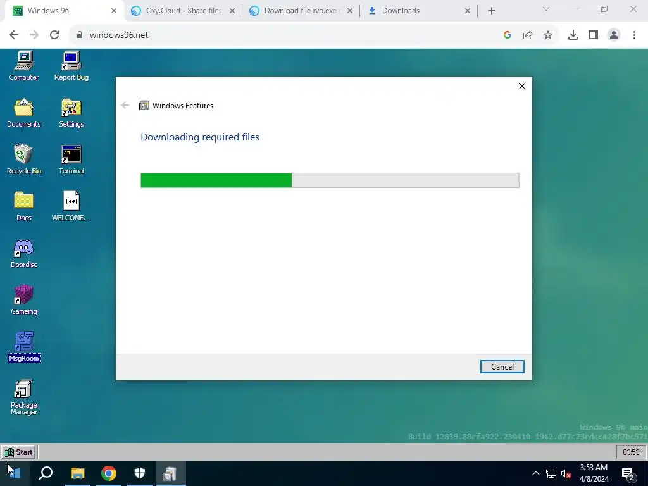Switch to the Downloads tab

click(418, 11)
